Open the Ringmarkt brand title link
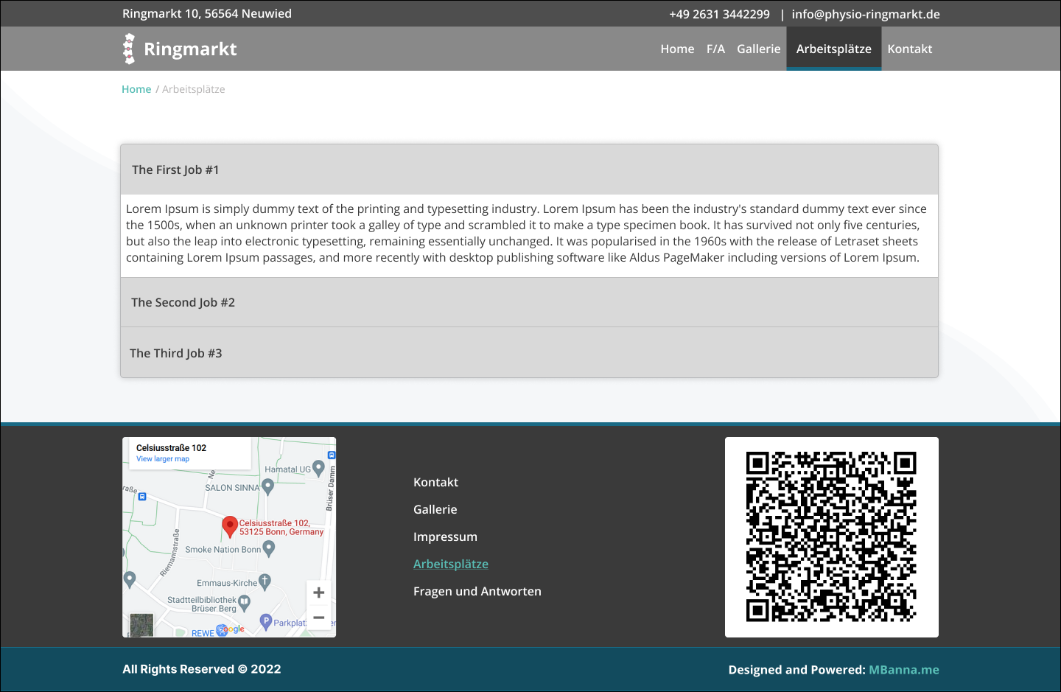Image resolution: width=1061 pixels, height=692 pixels. tap(190, 49)
